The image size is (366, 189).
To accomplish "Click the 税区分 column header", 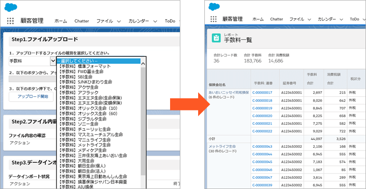I will tap(355, 79).
